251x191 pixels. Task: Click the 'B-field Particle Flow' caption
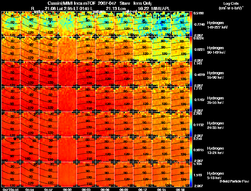[x=234, y=181]
